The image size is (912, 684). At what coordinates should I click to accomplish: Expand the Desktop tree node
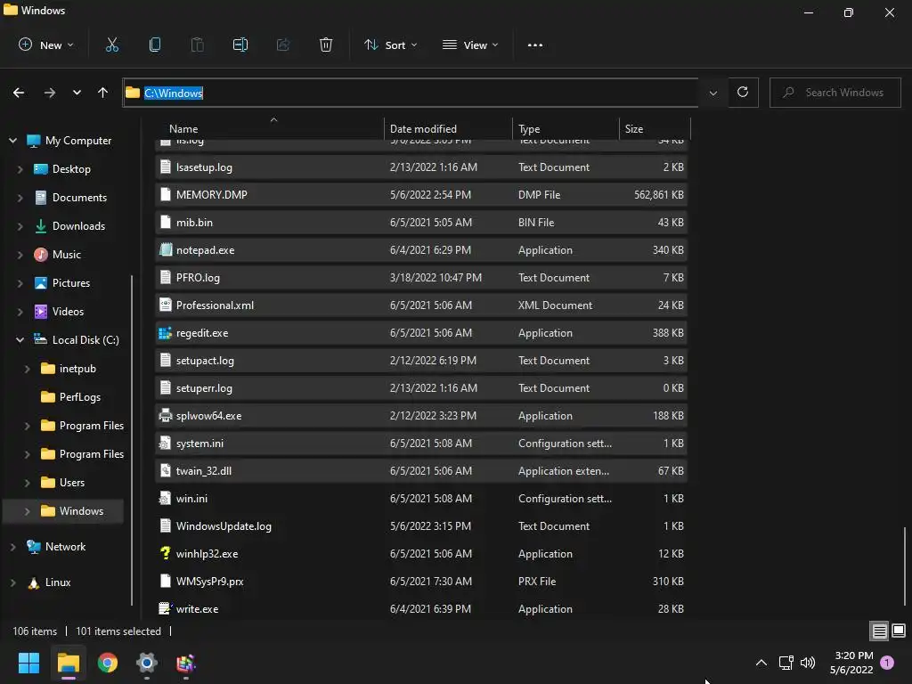pos(20,168)
